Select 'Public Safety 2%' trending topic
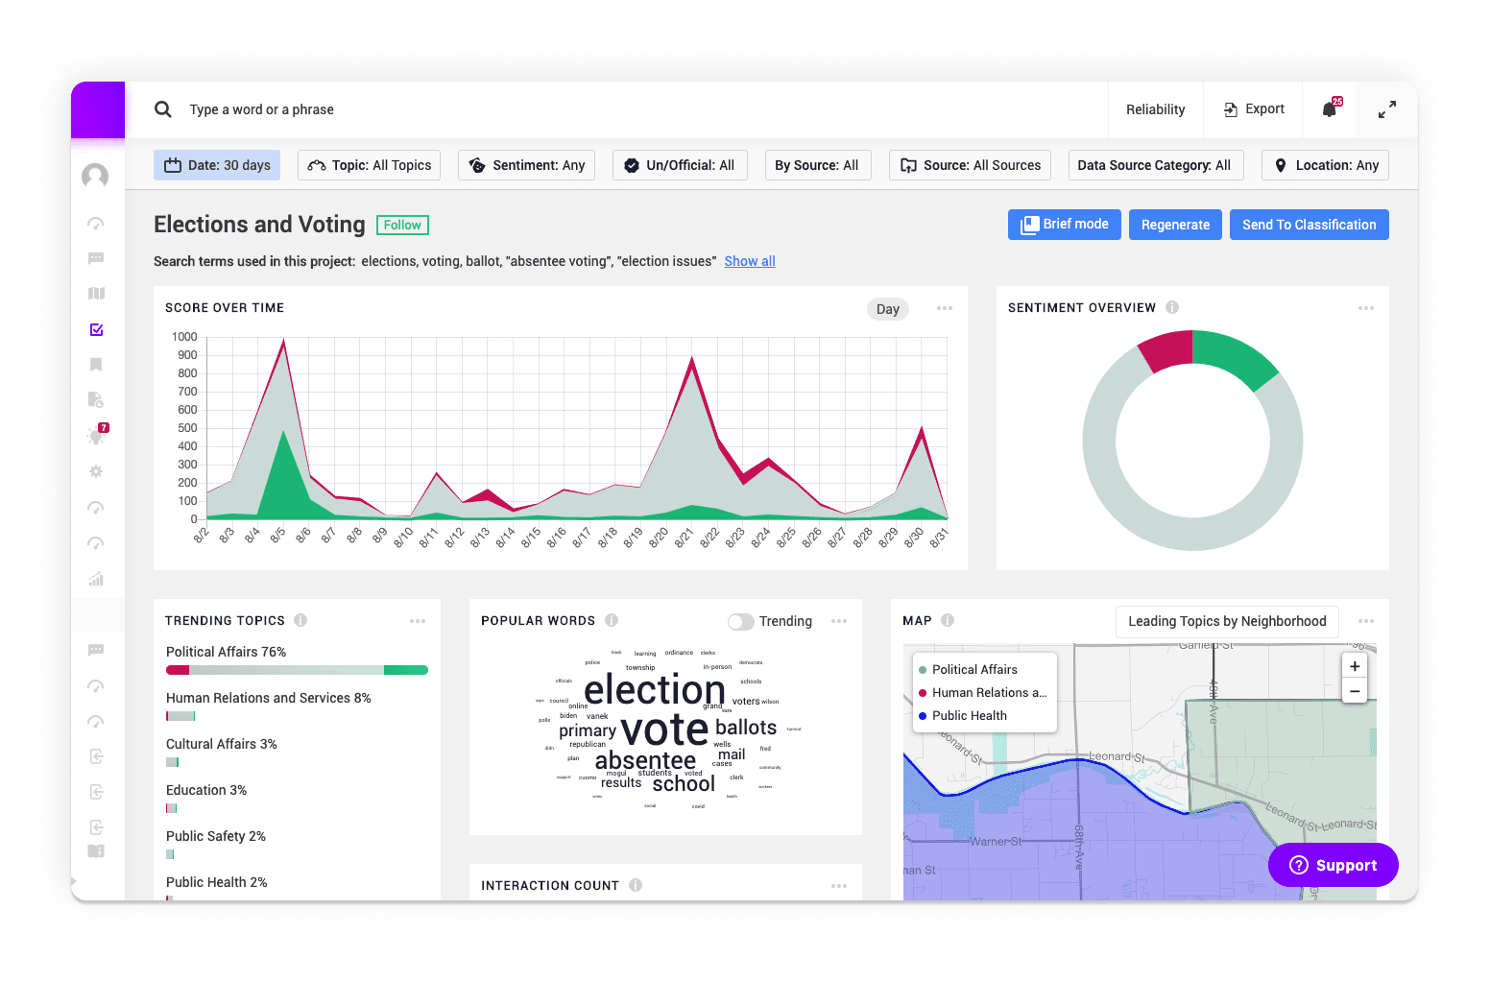Screen dimensions: 1490x981 pos(216,836)
